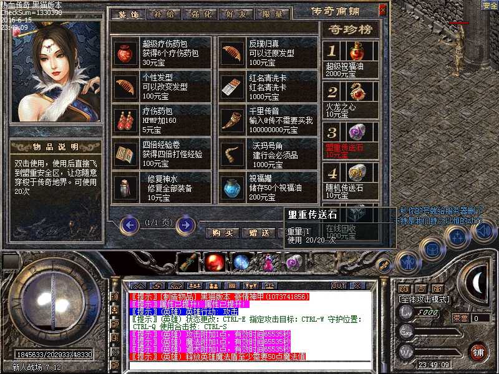
Task: Click the 在线回收 ranked item
Action: coord(351,222)
